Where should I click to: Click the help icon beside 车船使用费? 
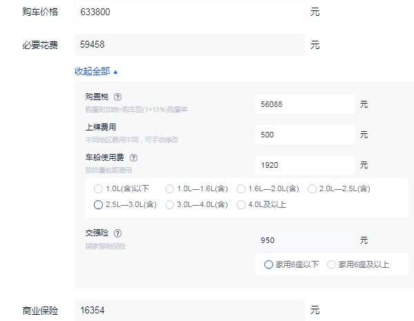pos(133,157)
